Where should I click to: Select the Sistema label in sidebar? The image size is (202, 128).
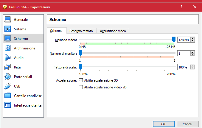[20, 29]
